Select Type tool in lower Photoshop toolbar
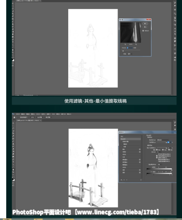 (13, 162)
